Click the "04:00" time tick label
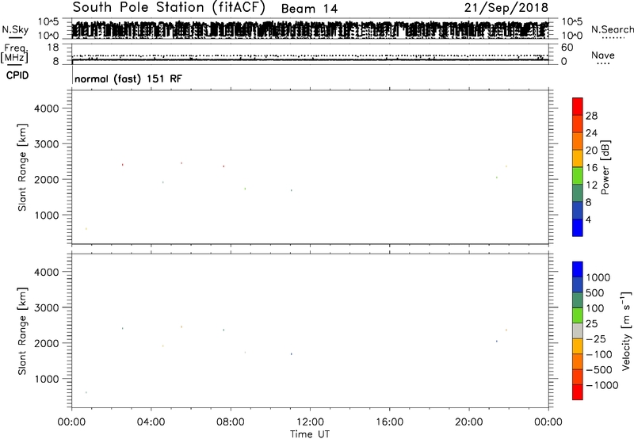This screenshot has width=634, height=439. (151, 422)
